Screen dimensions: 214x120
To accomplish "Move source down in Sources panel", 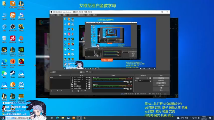I will tap(85, 91).
